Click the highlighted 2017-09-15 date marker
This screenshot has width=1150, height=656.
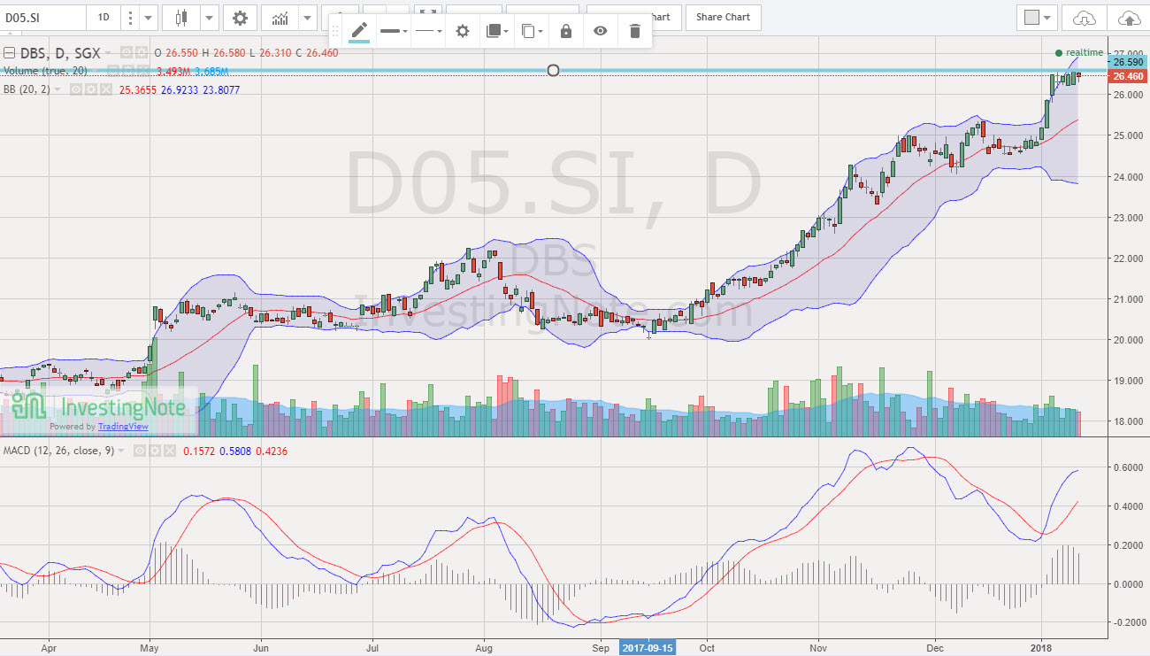click(x=646, y=647)
